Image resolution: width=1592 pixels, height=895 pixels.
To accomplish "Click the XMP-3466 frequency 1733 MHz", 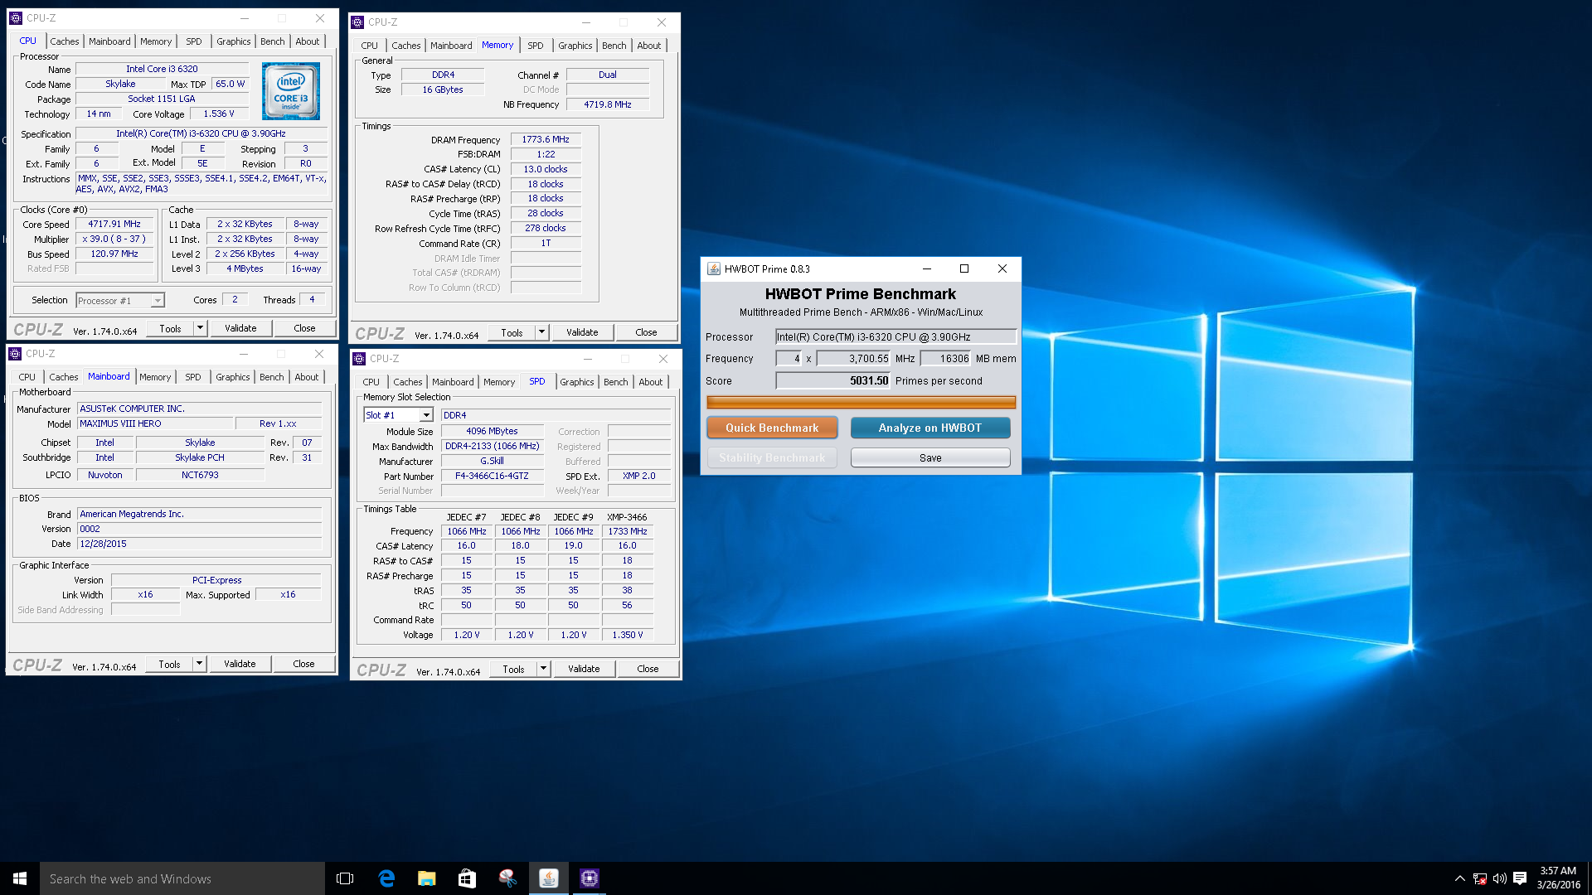I will 628,531.
